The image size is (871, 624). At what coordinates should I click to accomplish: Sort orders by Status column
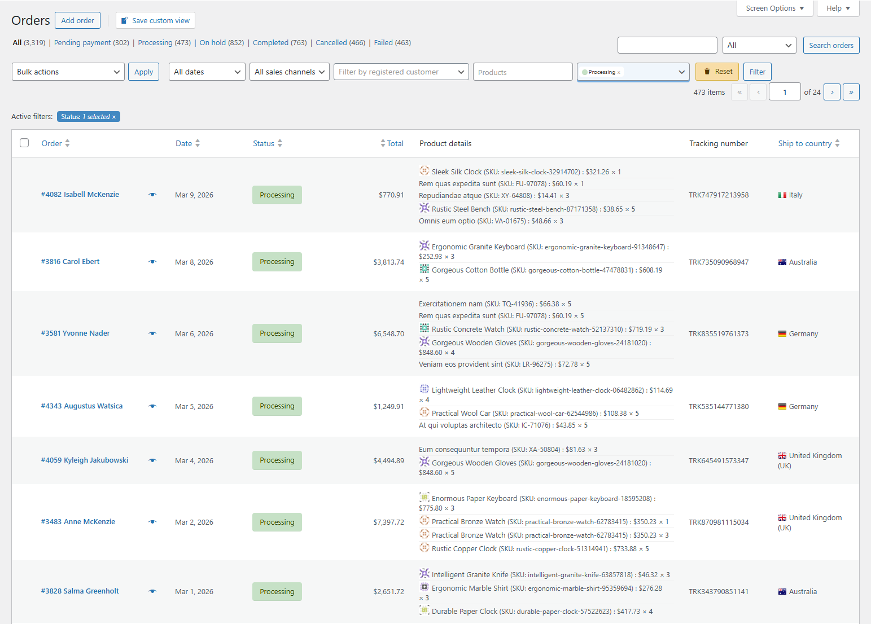tap(268, 143)
